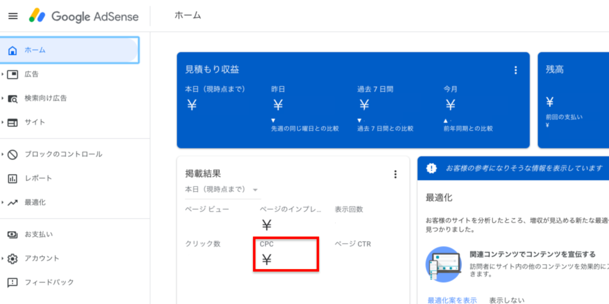The height and width of the screenshot is (304, 609).
Task: Click the 表示しない button
Action: coord(507,300)
